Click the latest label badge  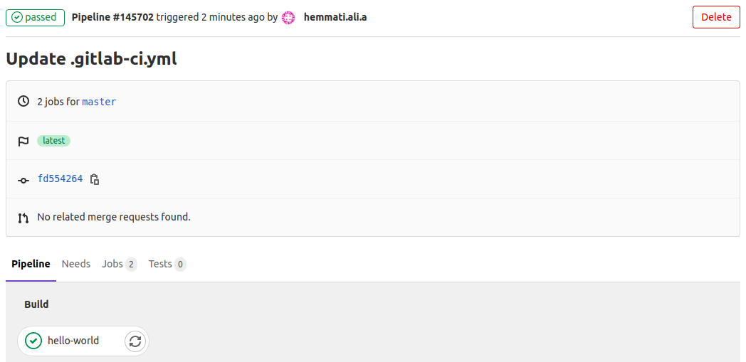(54, 141)
